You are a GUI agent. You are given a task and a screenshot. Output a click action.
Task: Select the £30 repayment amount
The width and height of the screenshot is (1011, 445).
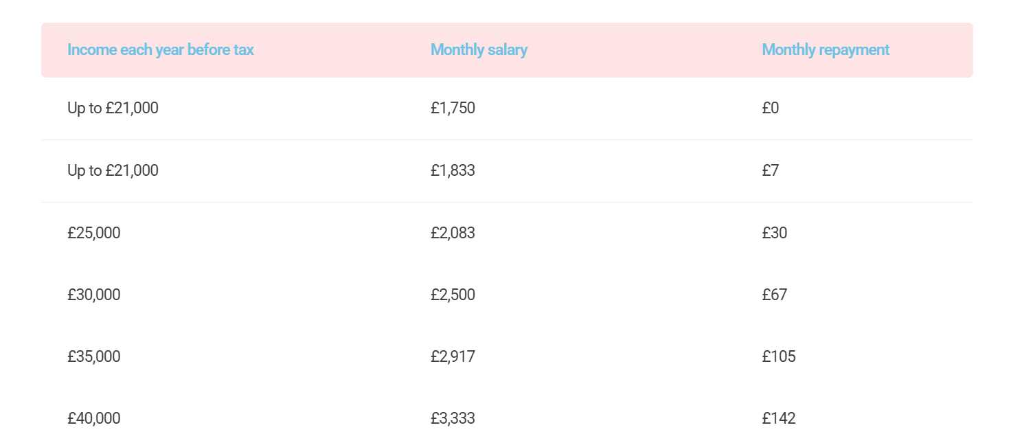pyautogui.click(x=774, y=233)
